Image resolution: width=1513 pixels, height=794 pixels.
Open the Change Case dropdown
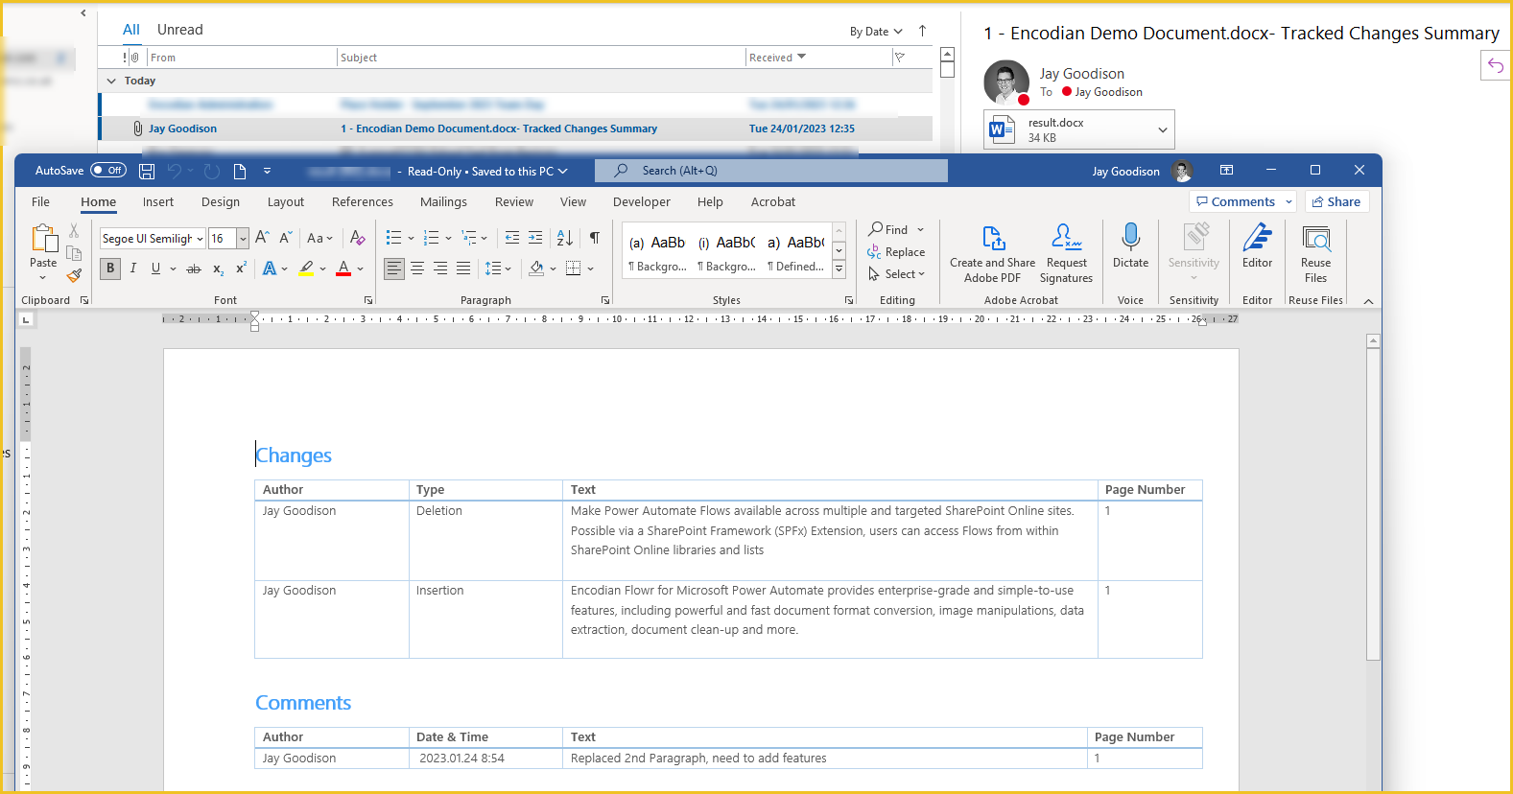click(319, 238)
